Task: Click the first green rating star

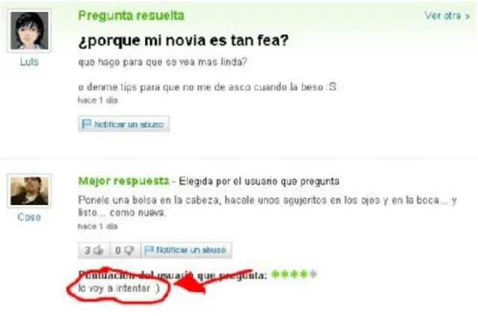Action: click(275, 274)
